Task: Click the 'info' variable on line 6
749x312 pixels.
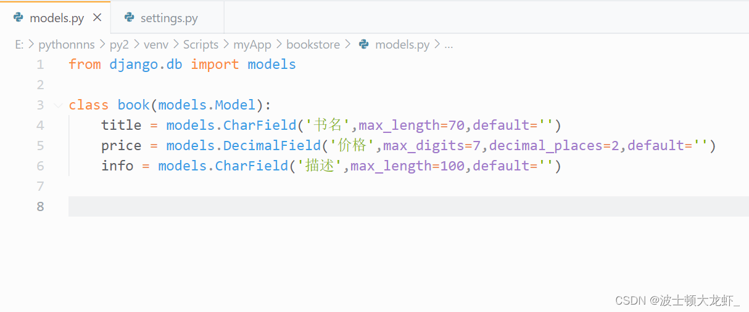Action: 117,166
